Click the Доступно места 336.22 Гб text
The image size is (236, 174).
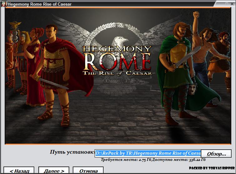[179, 160]
